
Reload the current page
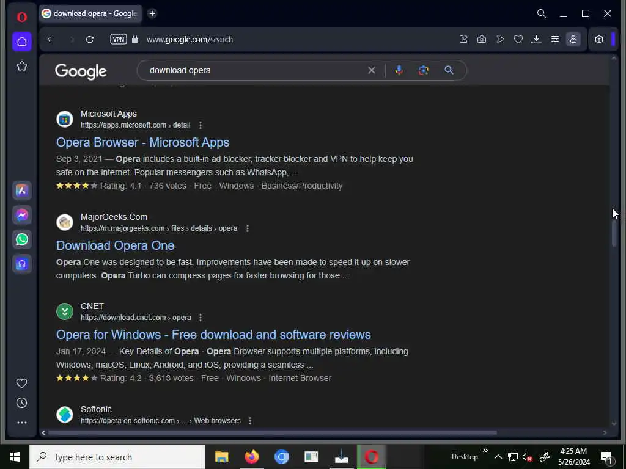tap(90, 40)
